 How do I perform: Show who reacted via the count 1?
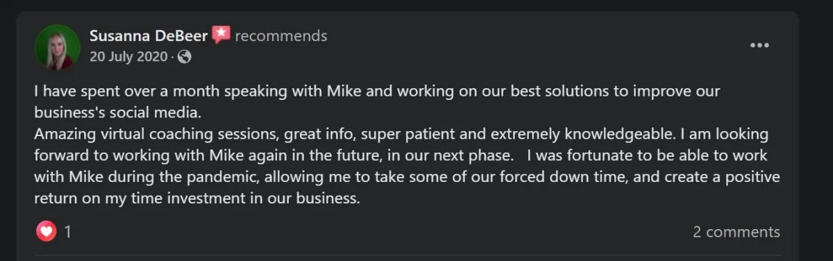click(x=68, y=232)
